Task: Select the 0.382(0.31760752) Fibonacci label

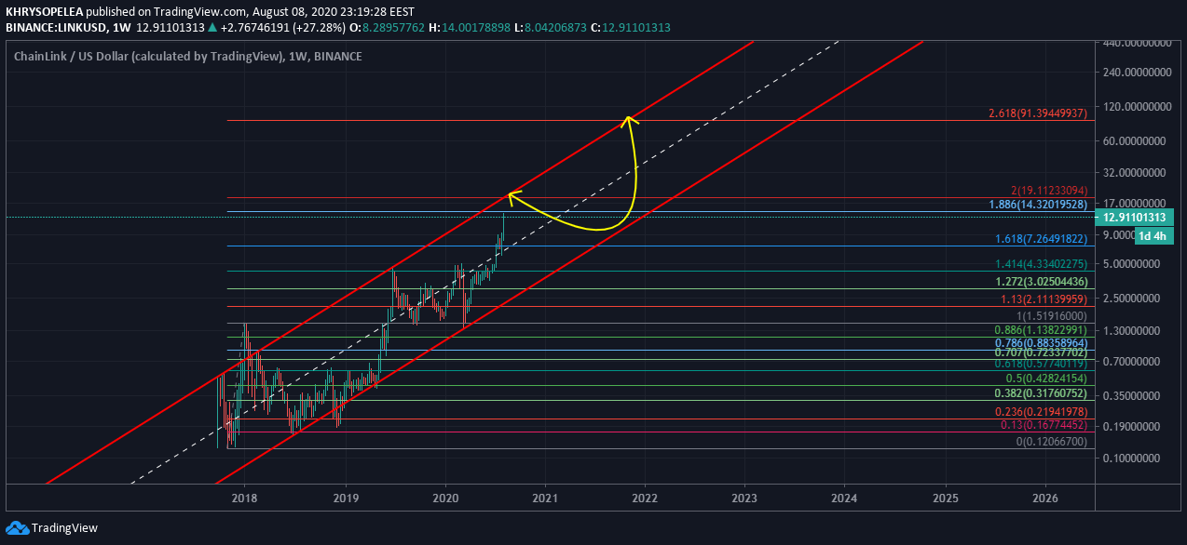Action: (x=1041, y=393)
